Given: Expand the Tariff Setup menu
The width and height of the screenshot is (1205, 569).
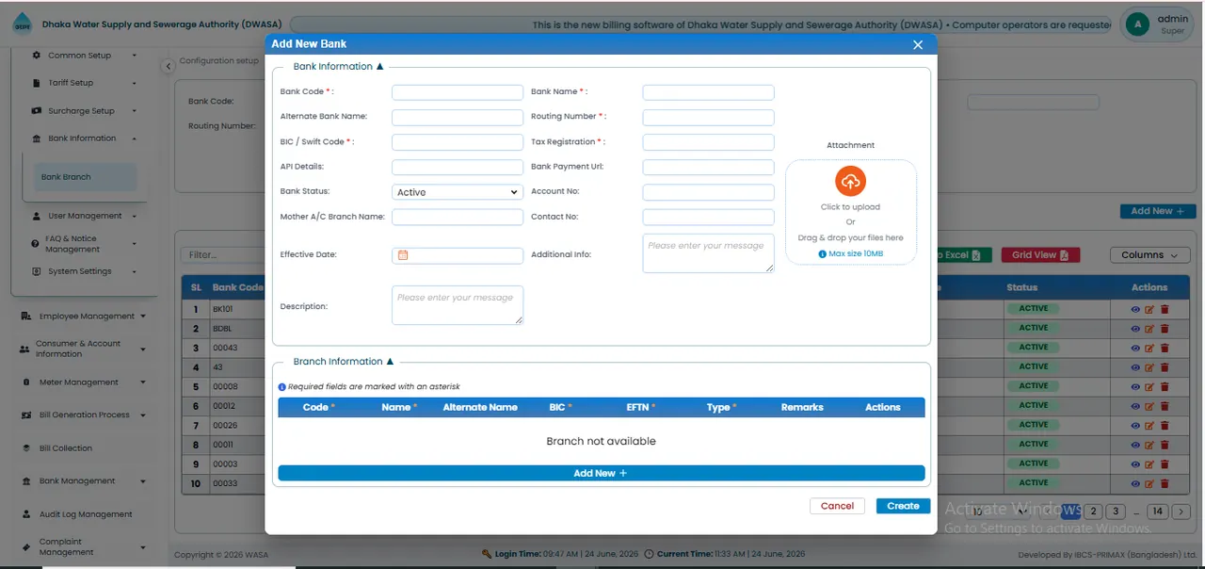Looking at the screenshot, I should pyautogui.click(x=83, y=83).
